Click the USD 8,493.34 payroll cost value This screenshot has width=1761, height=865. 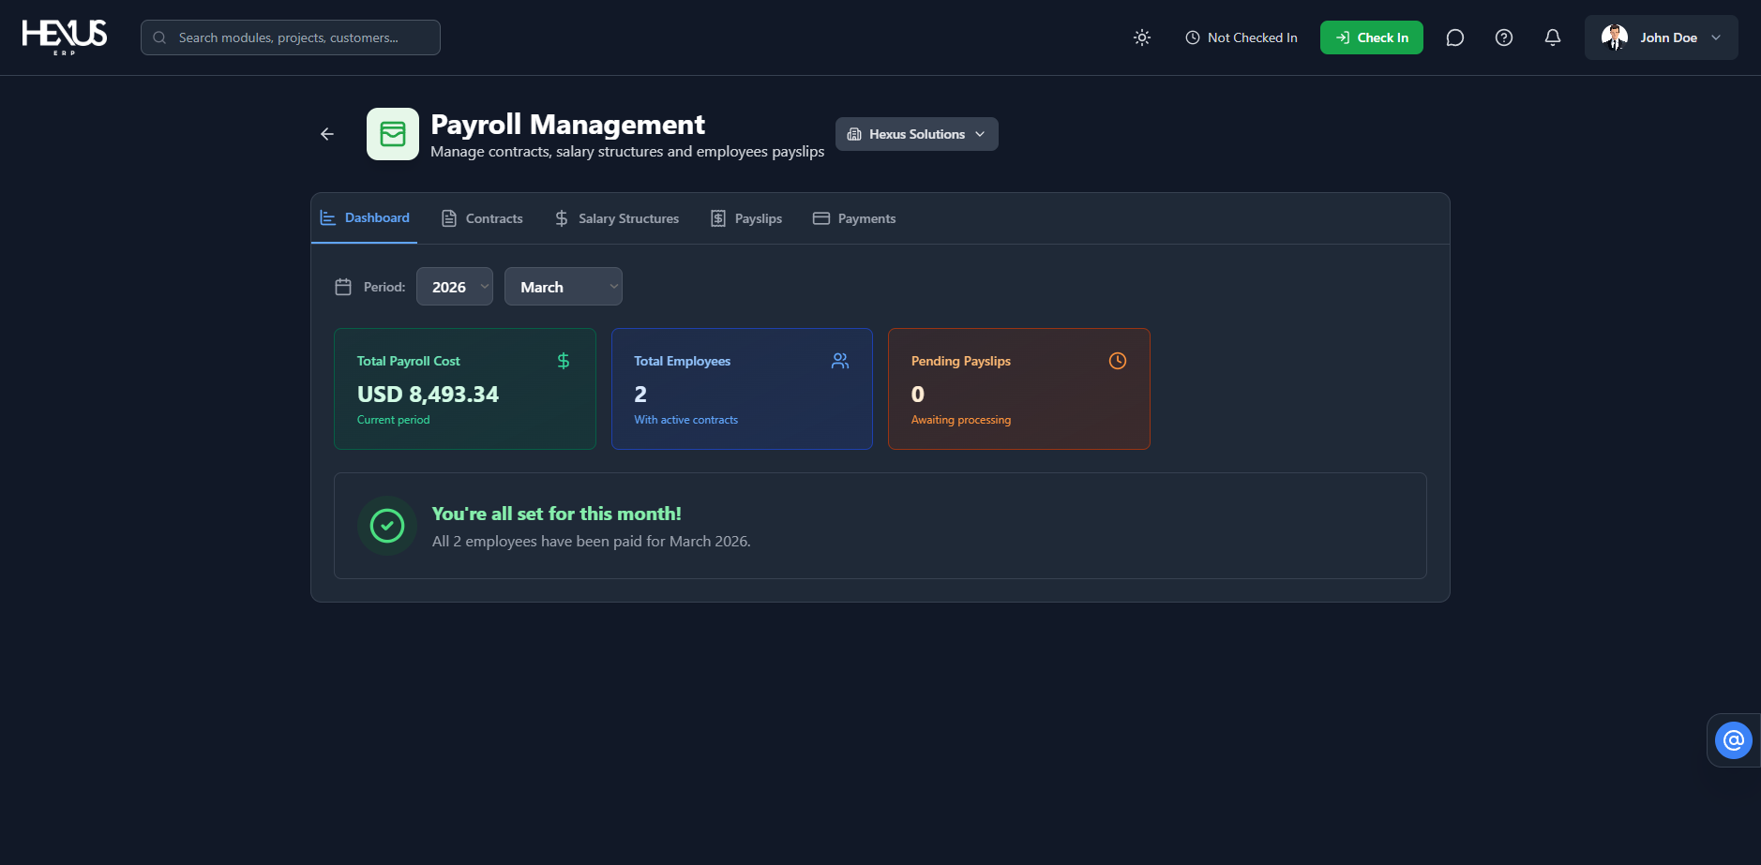pyautogui.click(x=428, y=395)
